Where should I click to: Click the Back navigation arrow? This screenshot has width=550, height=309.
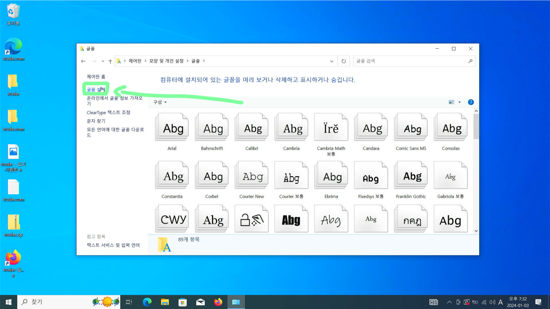83,61
